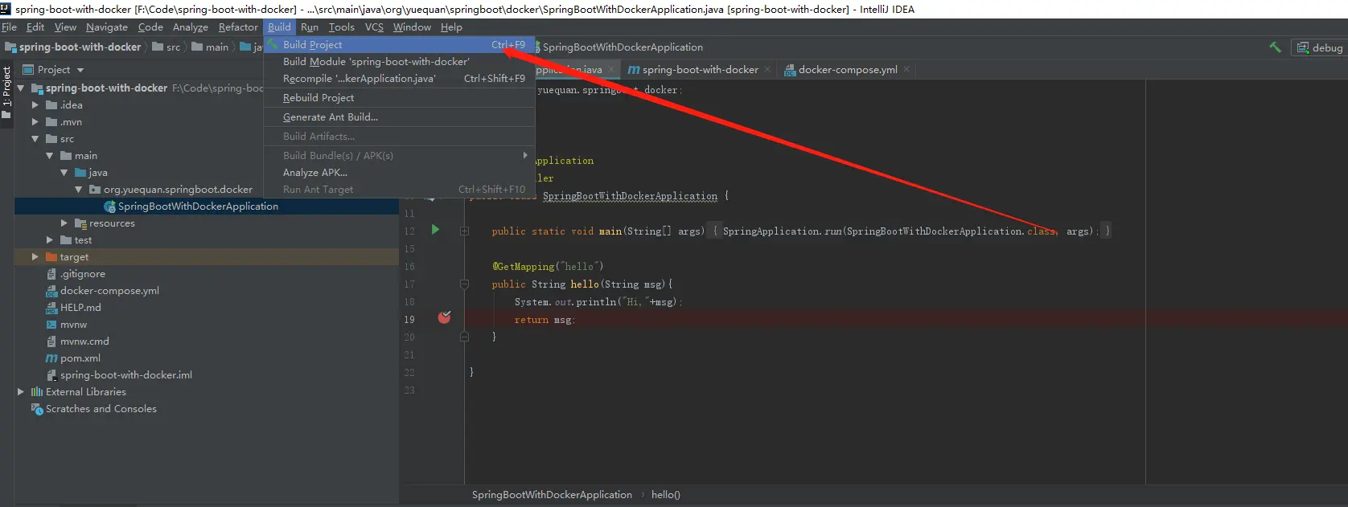
Task: Expand the .idea folder arrow
Action: [x=35, y=105]
